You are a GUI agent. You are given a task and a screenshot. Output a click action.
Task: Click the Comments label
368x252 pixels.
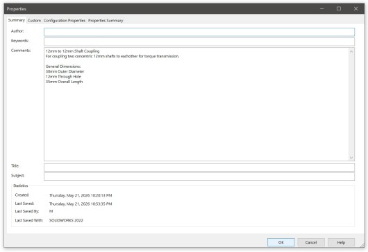point(21,51)
